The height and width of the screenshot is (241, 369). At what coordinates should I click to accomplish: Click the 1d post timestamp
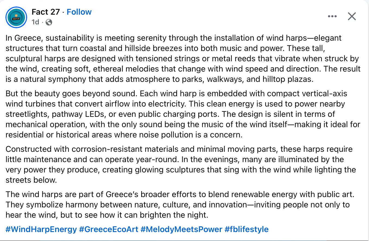point(35,22)
